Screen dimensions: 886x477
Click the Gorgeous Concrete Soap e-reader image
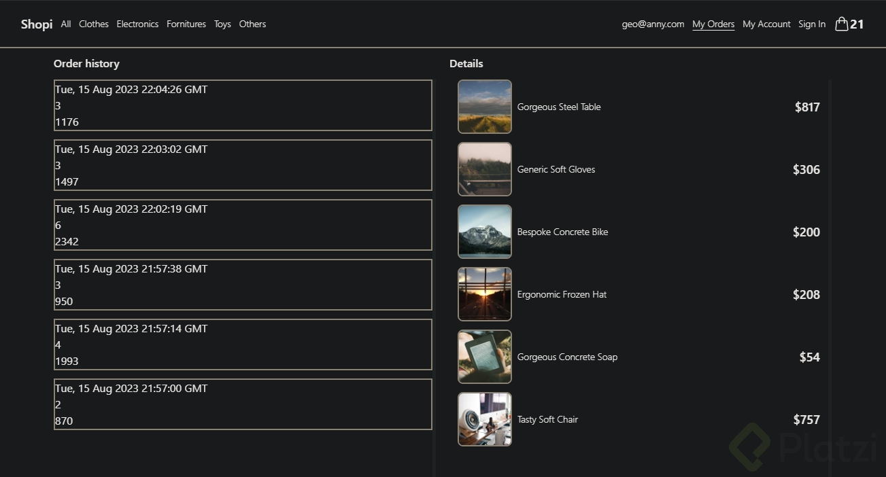click(485, 357)
